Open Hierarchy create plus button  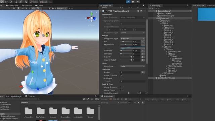151,8
